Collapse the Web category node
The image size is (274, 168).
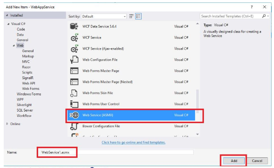[x=14, y=46]
